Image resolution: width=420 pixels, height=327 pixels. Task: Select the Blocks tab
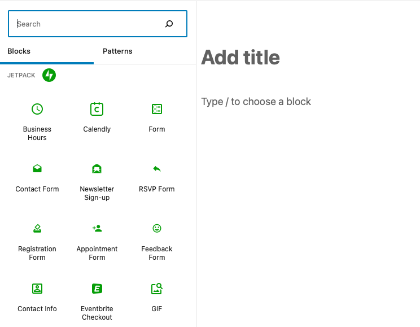(x=19, y=51)
